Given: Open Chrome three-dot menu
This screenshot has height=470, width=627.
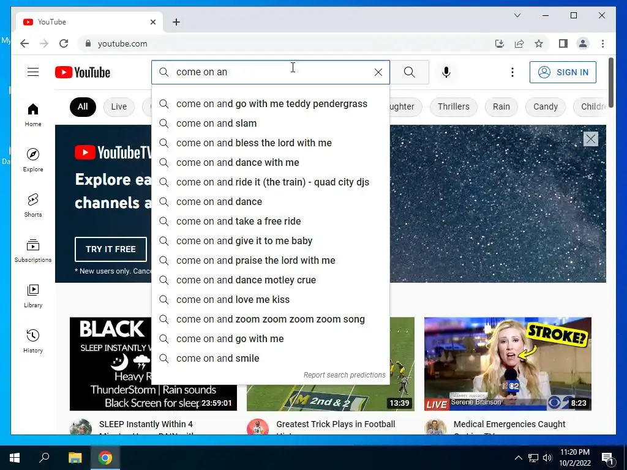Looking at the screenshot, I should [x=603, y=43].
